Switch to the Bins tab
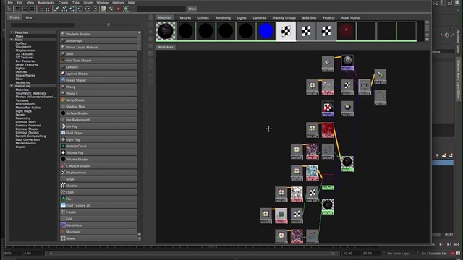Screen dimensions: 463x260 (x=29, y=17)
